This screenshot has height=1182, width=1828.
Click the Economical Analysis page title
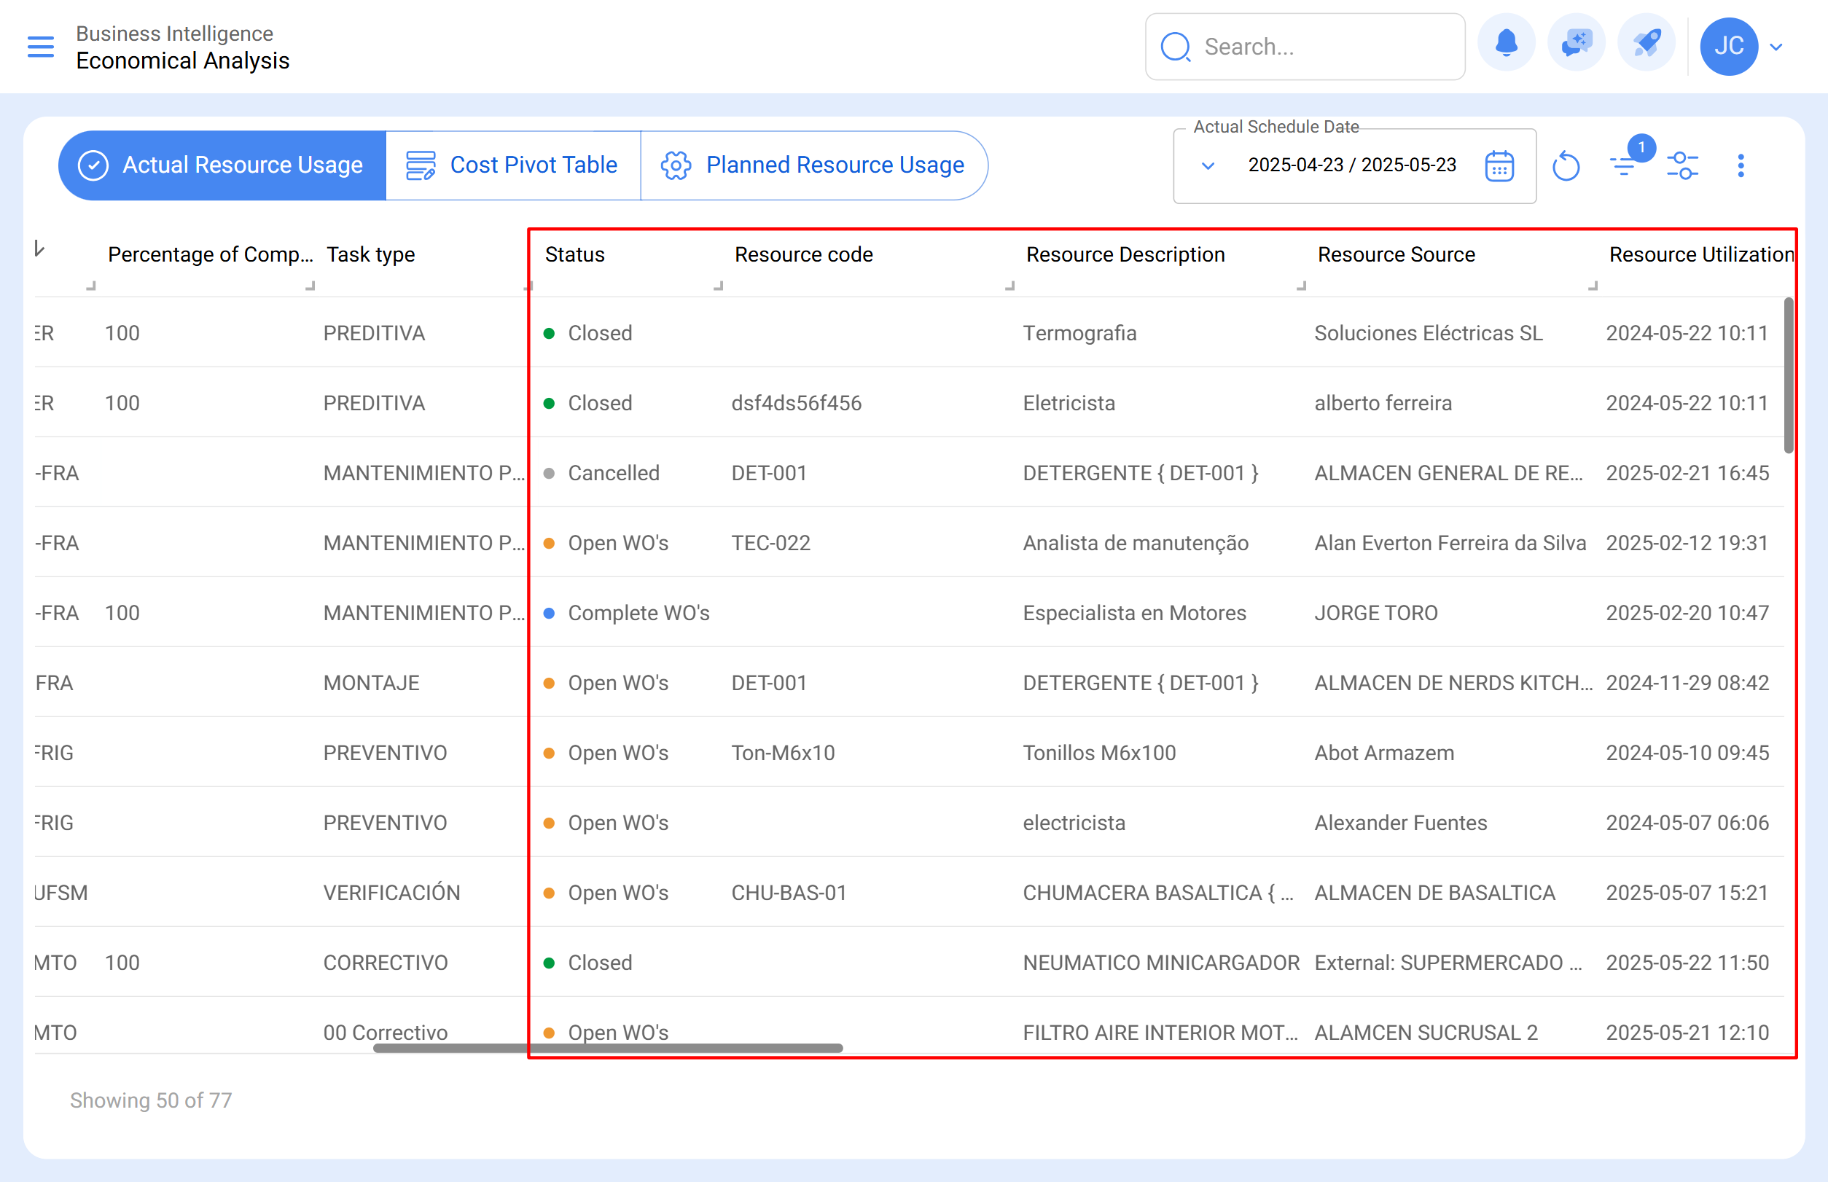coord(182,60)
